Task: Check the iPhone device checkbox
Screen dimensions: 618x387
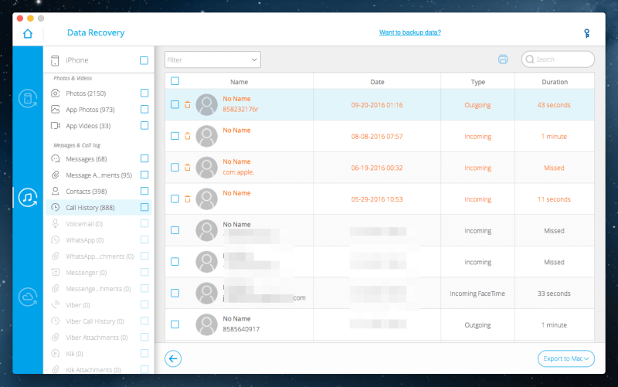Action: [x=144, y=60]
